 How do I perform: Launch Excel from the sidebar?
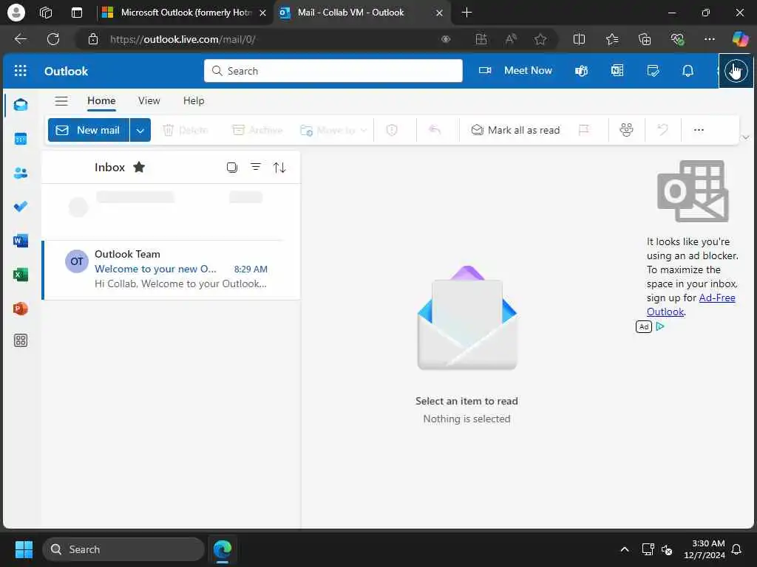click(x=21, y=275)
